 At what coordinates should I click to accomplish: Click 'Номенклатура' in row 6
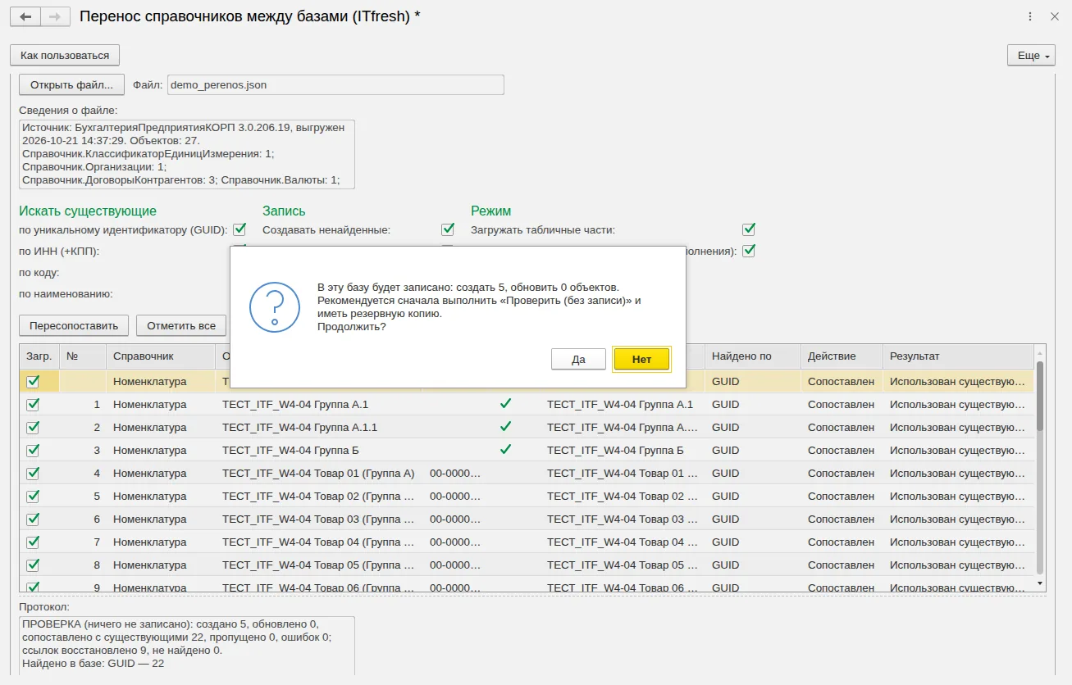(x=161, y=519)
